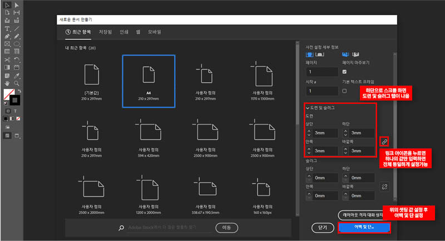Focus the Adobe Stock search field
The height and width of the screenshot is (241, 445).
170,228
